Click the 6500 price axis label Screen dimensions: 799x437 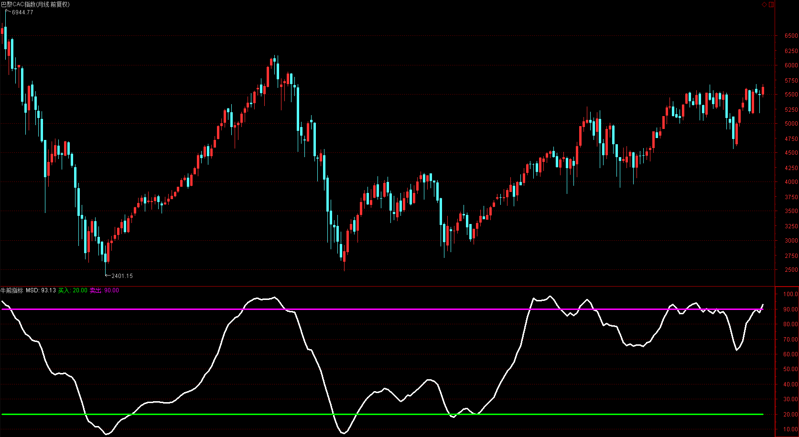pos(791,36)
